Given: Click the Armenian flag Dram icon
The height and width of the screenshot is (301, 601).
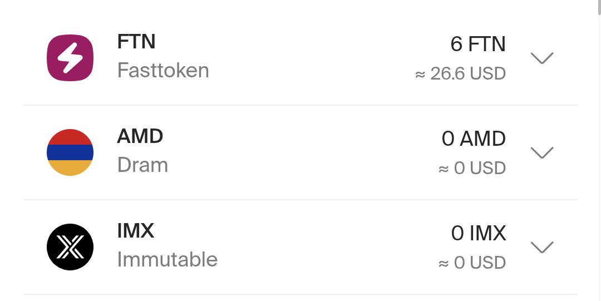Looking at the screenshot, I should click(x=70, y=152).
